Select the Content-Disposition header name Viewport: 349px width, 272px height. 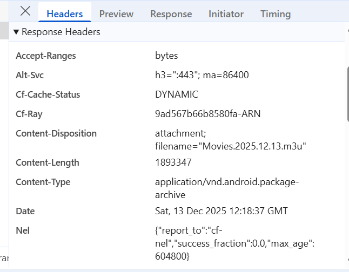coord(56,133)
